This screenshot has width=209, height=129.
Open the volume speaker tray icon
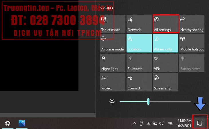161,123
